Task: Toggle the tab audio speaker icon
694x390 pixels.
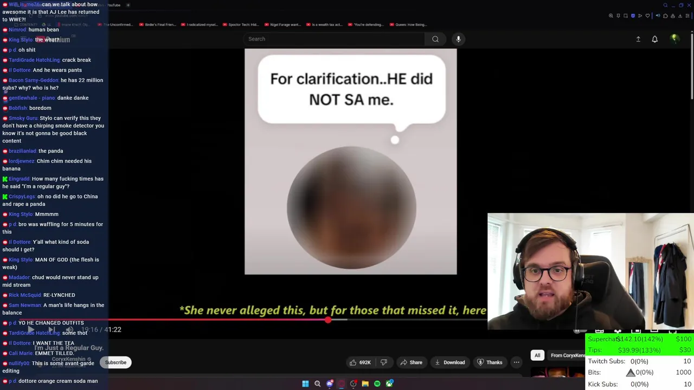Action: (658, 16)
